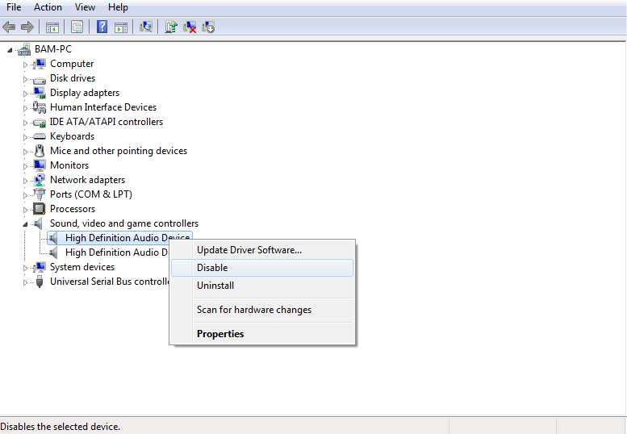
Task: Click the Human Interface Devices icon
Action: click(x=40, y=107)
